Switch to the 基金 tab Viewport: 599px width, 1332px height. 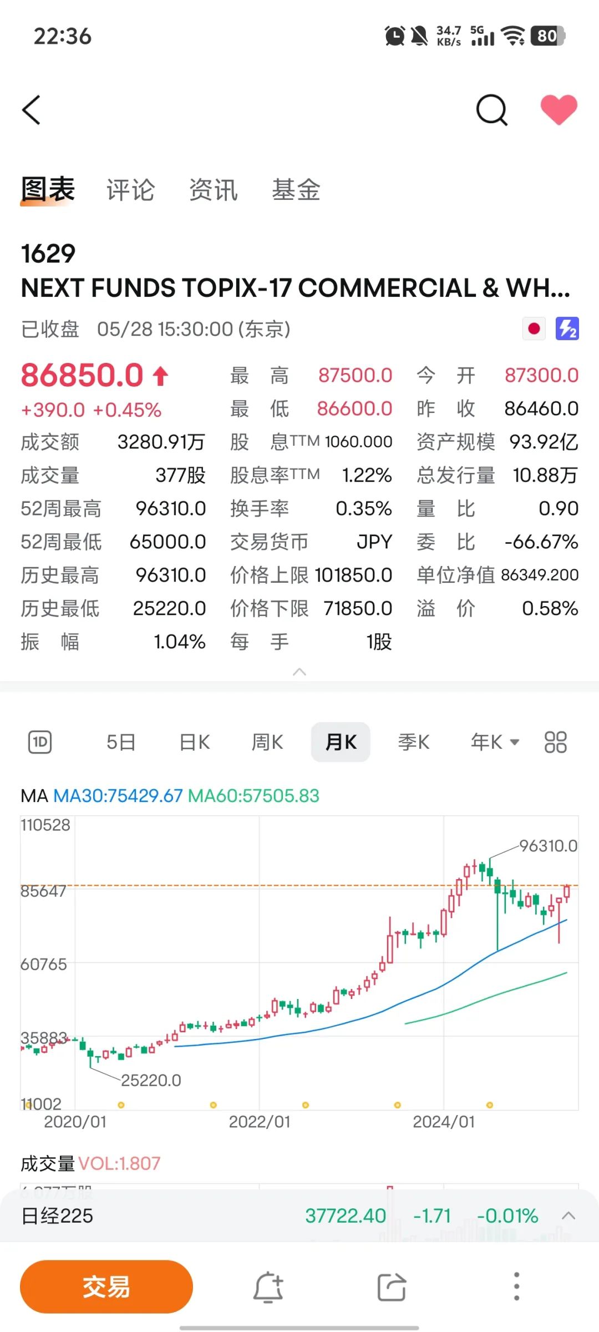(296, 190)
